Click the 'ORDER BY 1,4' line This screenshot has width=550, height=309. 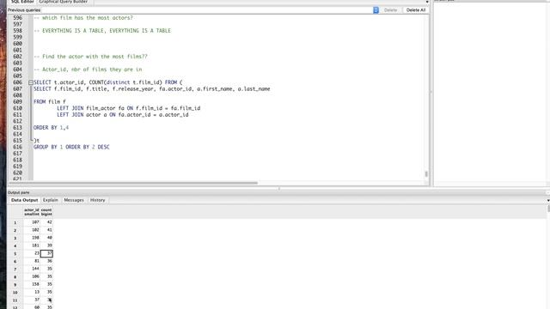(52, 128)
